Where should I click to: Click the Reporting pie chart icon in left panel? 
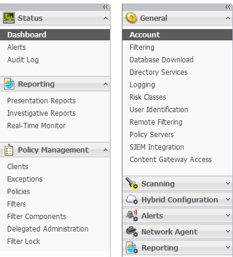[9, 84]
